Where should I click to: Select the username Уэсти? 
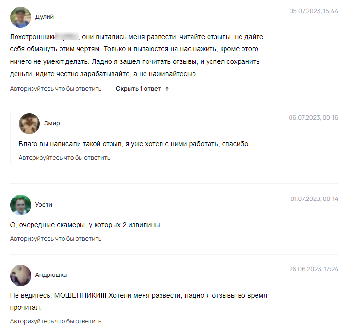[44, 205]
